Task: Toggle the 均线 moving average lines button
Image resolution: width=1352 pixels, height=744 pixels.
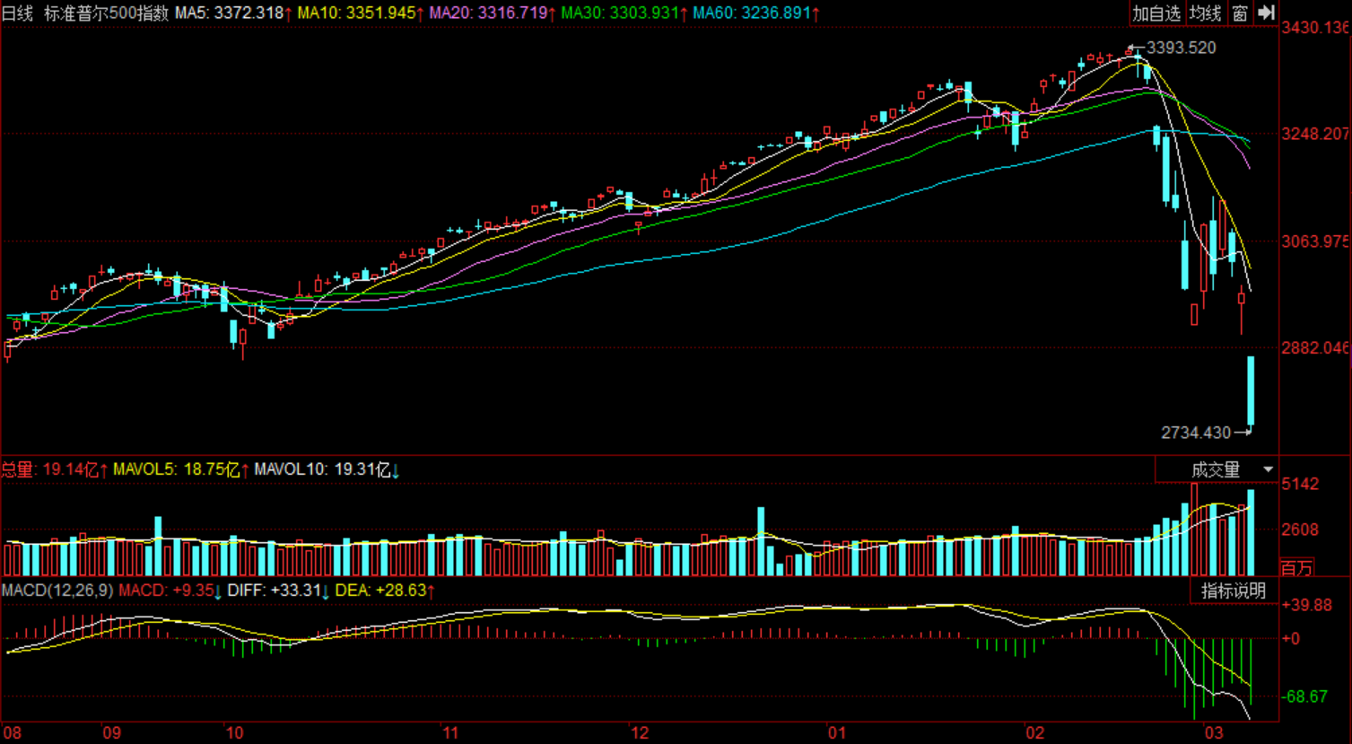Action: point(1206,13)
